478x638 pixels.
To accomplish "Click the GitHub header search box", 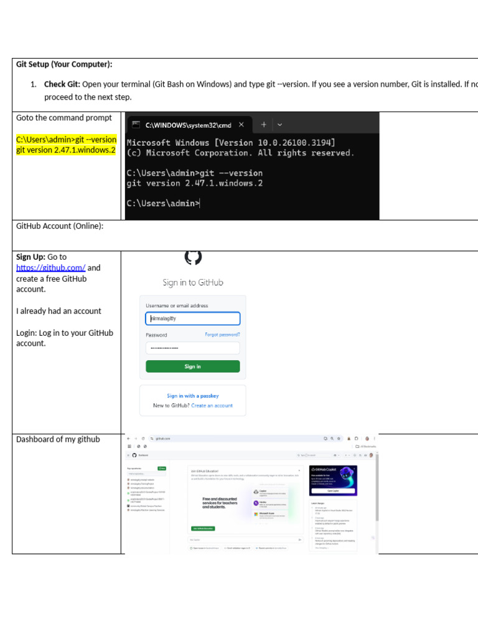I will click(313, 455).
